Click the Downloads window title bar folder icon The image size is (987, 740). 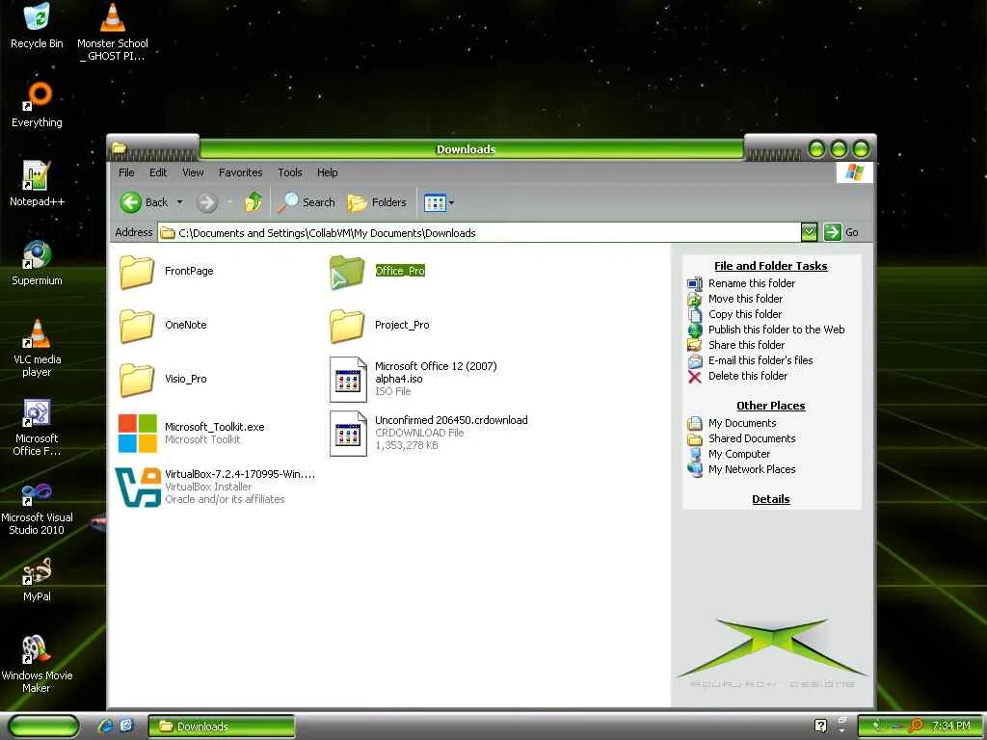click(x=119, y=149)
